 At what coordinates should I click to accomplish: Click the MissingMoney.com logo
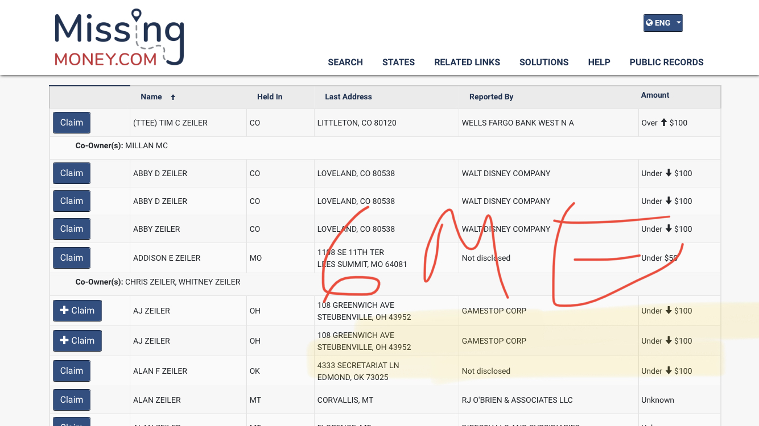(x=119, y=37)
